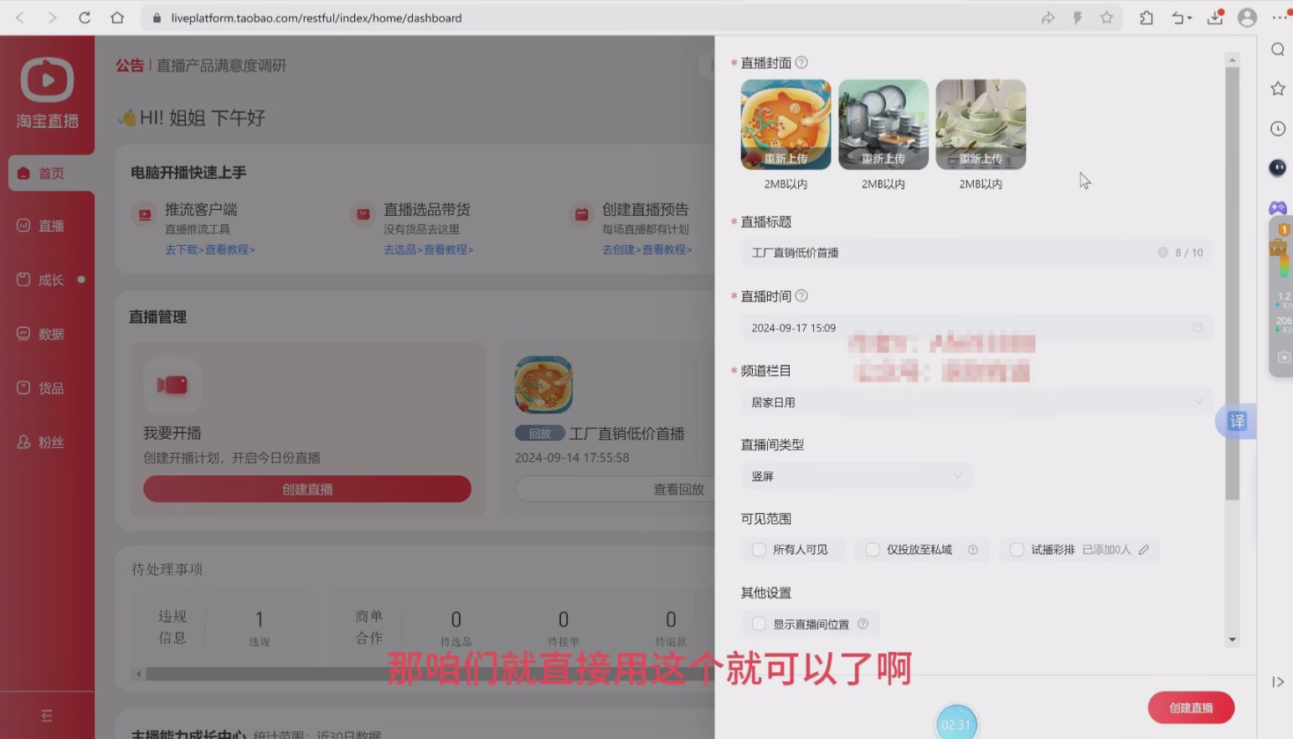The width and height of the screenshot is (1293, 739).
Task: Open sidebar history clock icon
Action: pos(1278,129)
